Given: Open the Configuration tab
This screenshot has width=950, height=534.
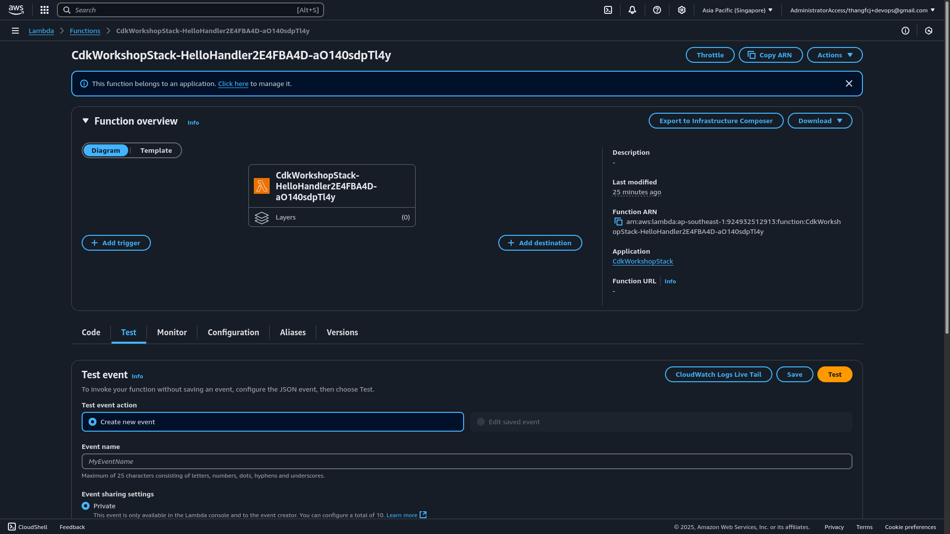Looking at the screenshot, I should (234, 332).
